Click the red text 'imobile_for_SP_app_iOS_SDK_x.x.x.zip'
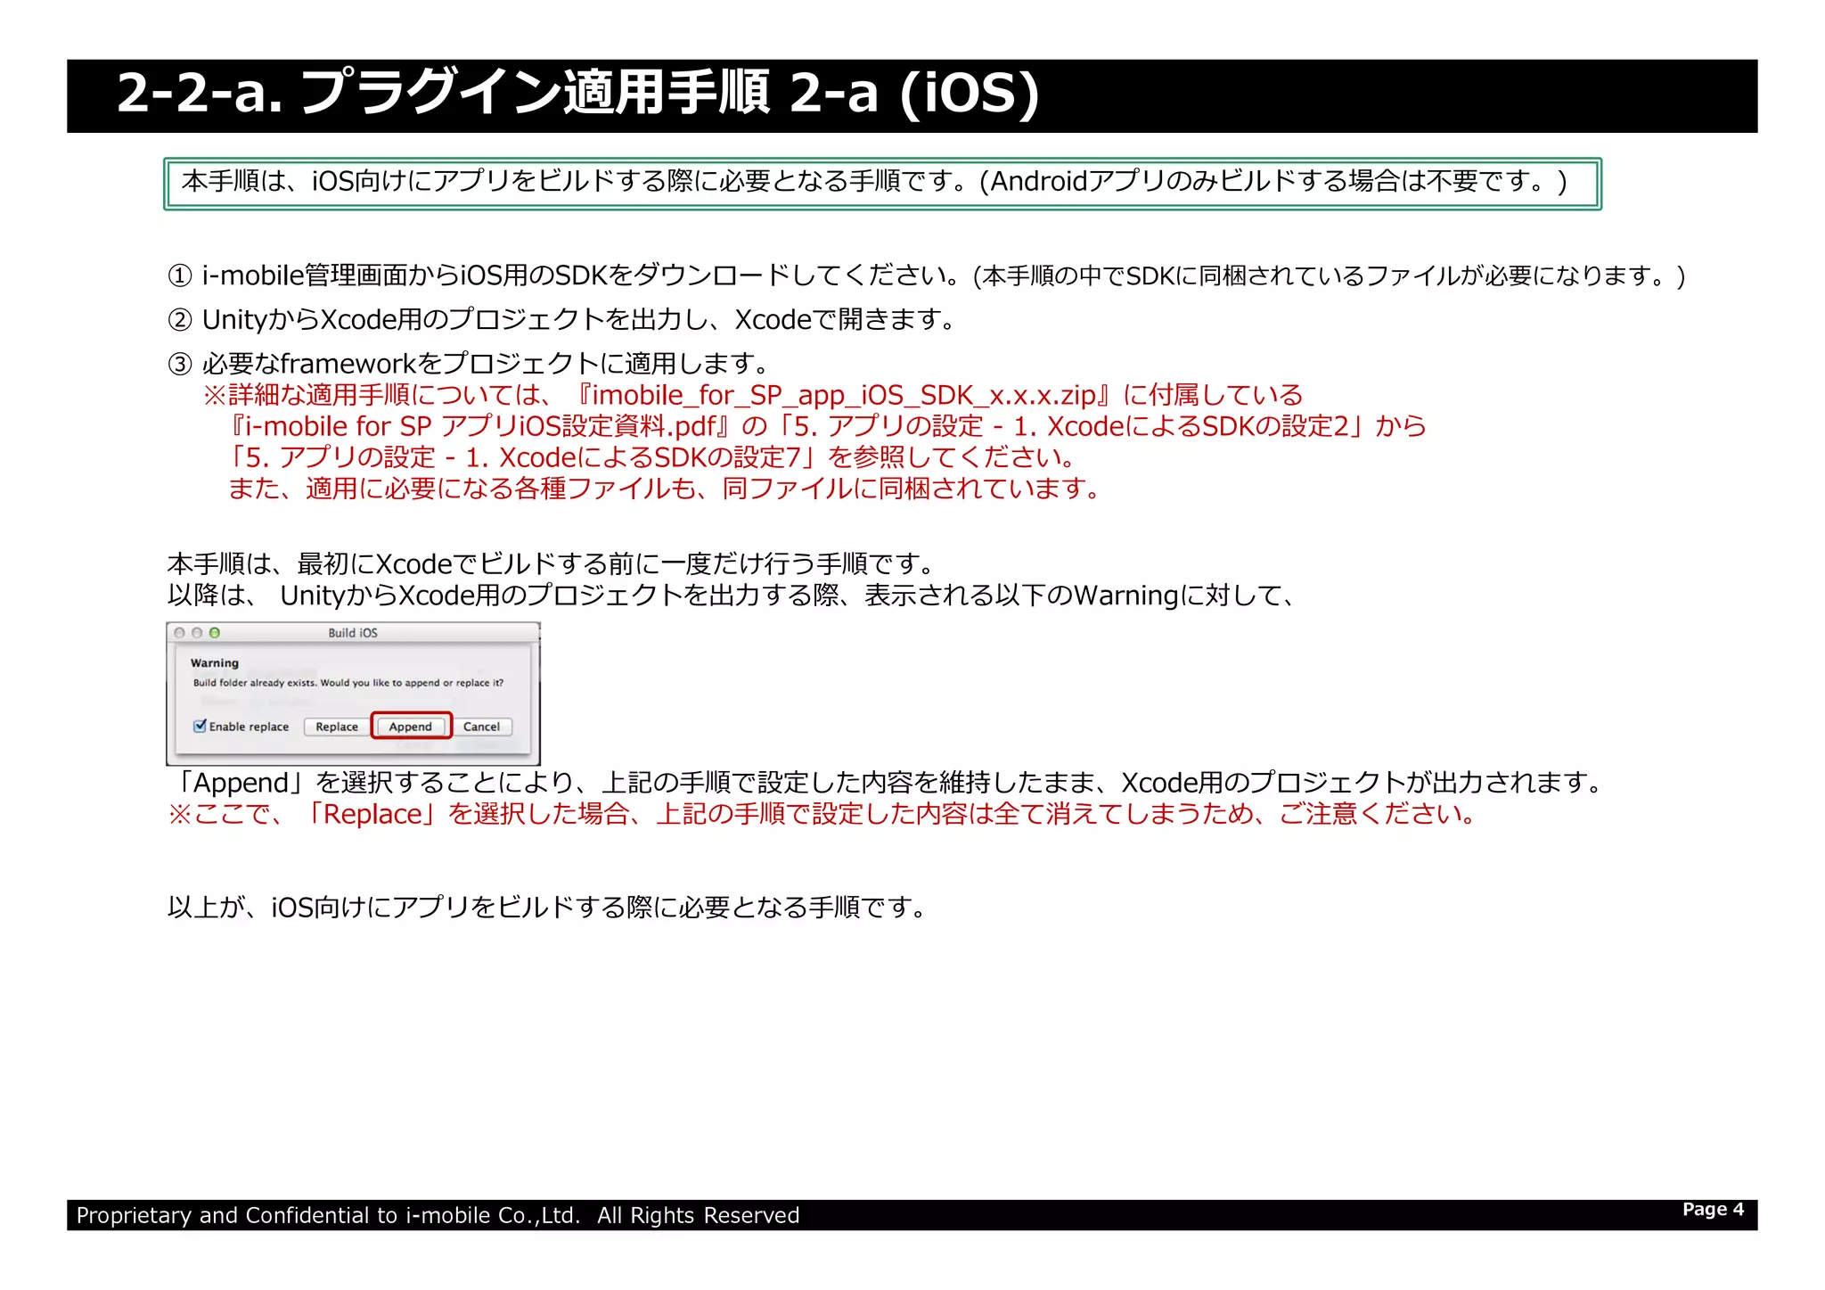1825x1290 pixels. (x=844, y=395)
